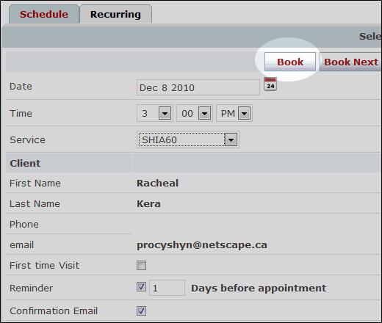Click the Days before appointment label

259,288
